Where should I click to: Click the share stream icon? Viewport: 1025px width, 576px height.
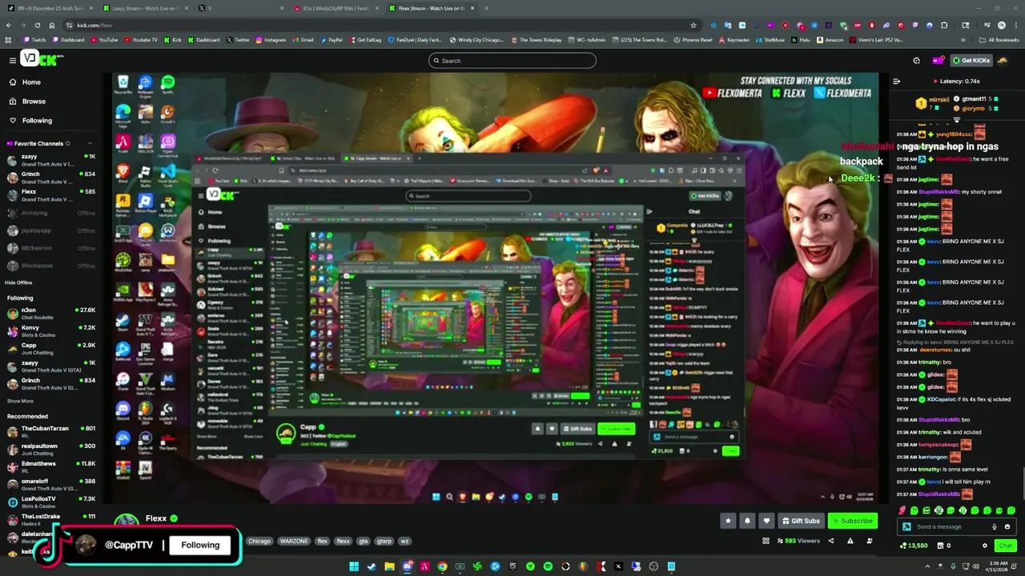(x=830, y=542)
